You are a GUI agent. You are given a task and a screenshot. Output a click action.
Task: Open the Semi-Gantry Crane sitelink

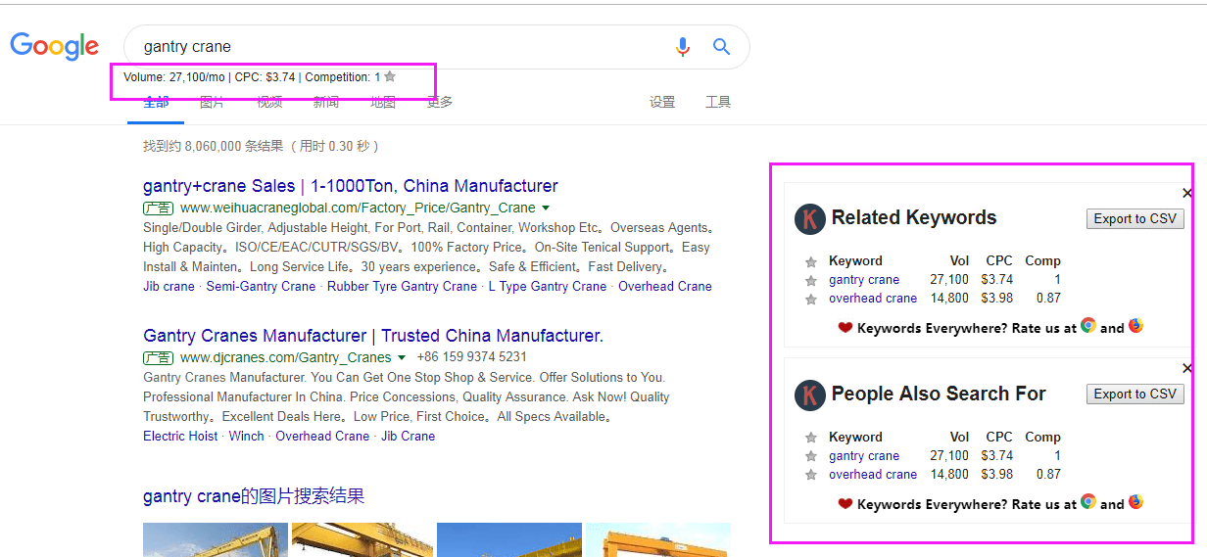click(x=261, y=287)
